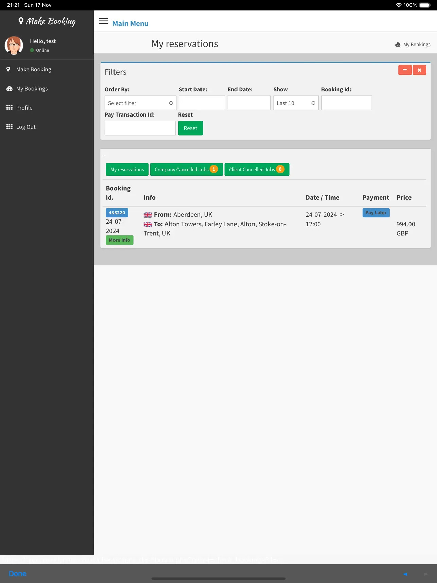This screenshot has width=437, height=583.
Task: Click the orange badge on Client Cancelled Jobs
Action: point(280,169)
